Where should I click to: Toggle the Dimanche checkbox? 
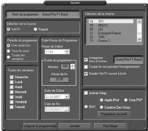(11, 77)
